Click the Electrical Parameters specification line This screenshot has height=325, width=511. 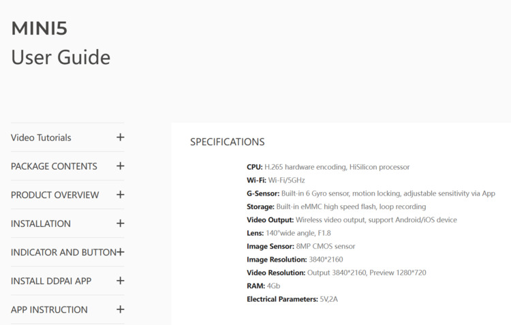[x=292, y=299]
